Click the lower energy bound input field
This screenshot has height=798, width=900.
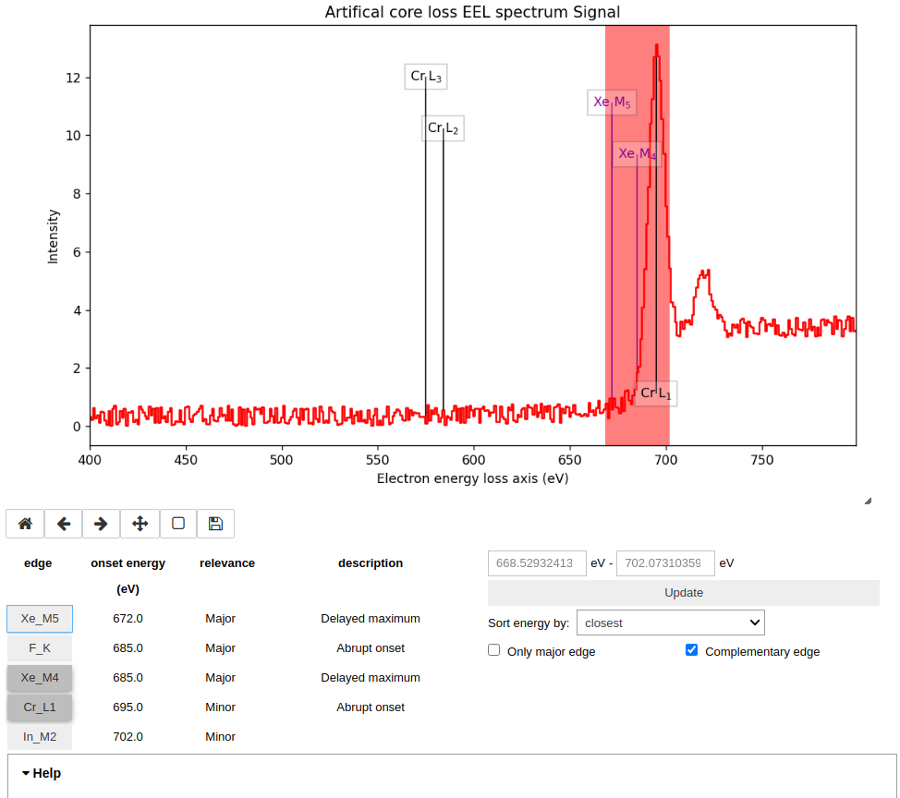pyautogui.click(x=537, y=563)
